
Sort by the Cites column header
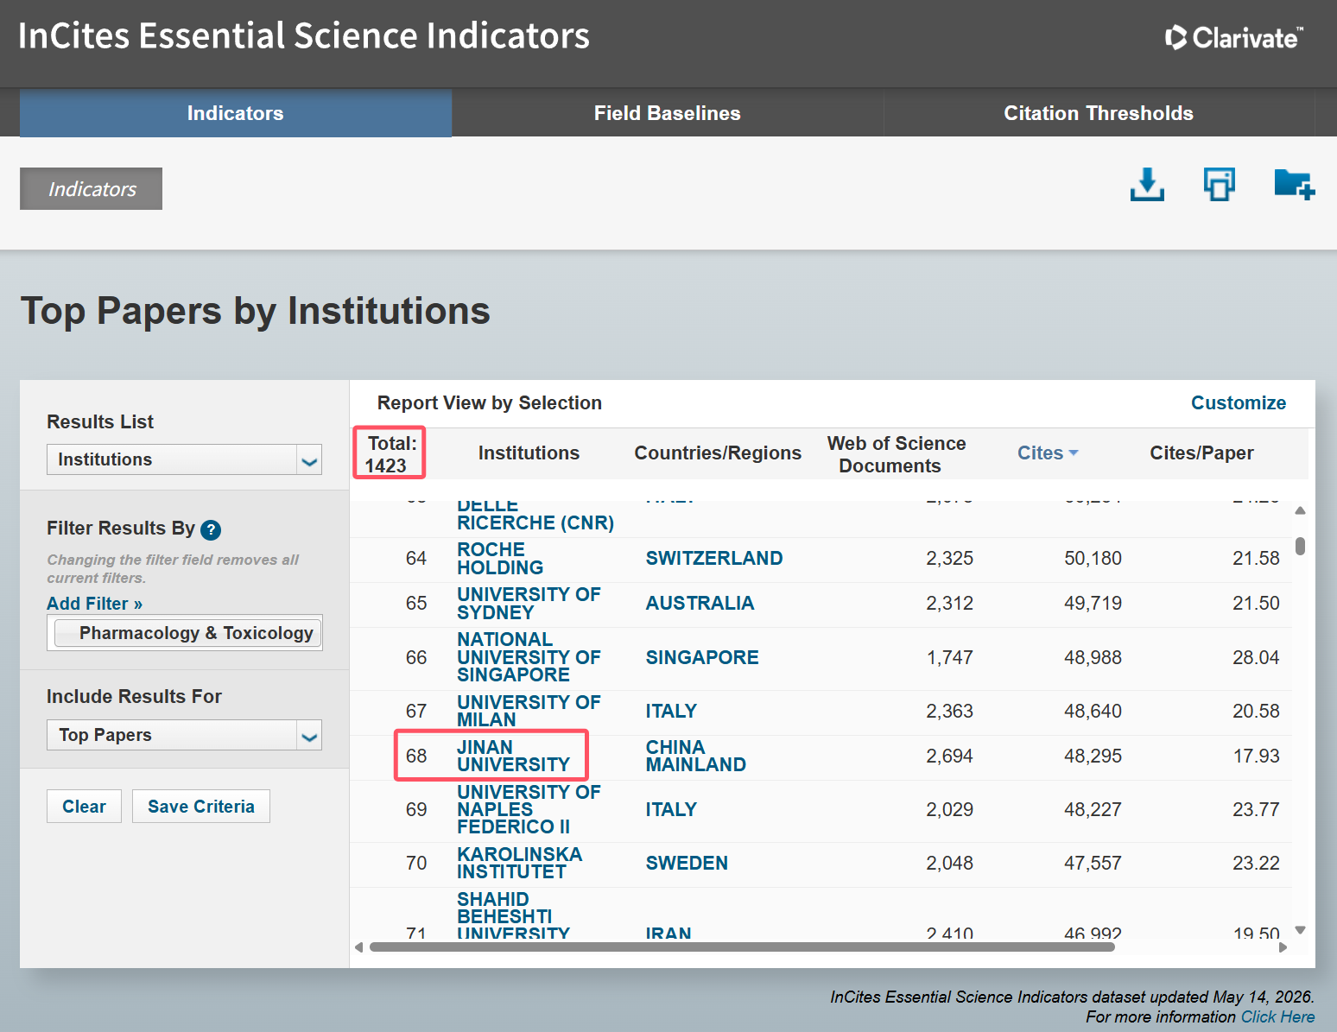coord(1048,453)
